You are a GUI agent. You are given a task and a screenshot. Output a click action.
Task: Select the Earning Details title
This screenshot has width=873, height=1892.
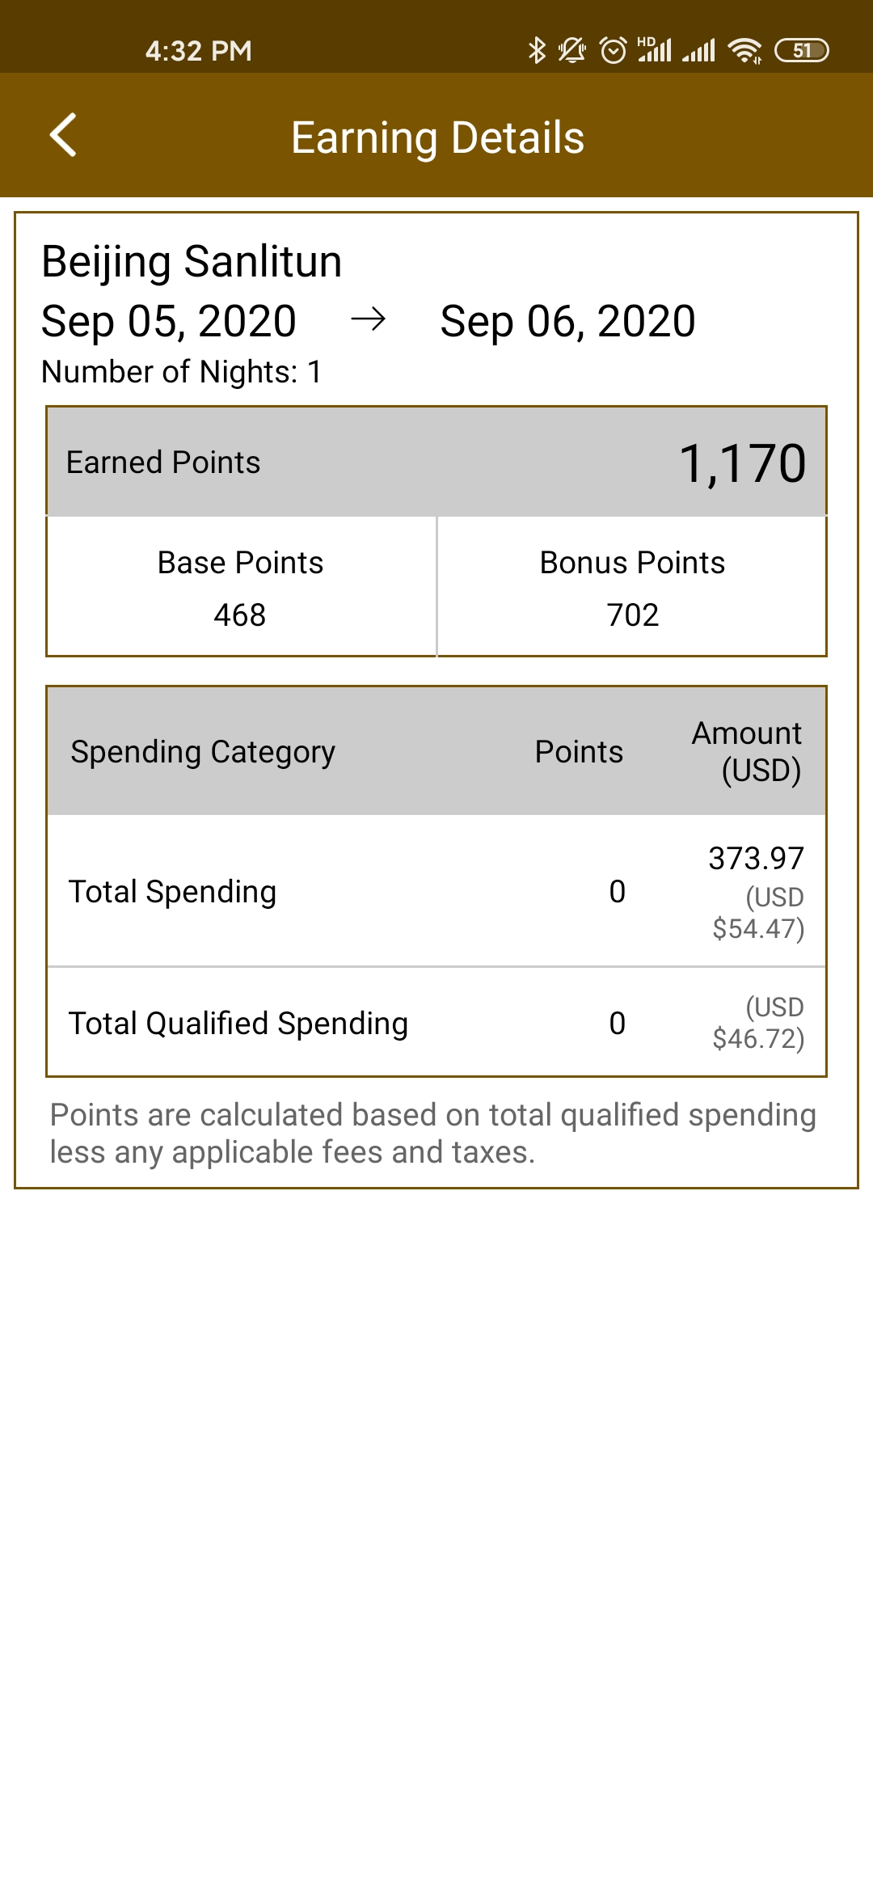(x=437, y=137)
